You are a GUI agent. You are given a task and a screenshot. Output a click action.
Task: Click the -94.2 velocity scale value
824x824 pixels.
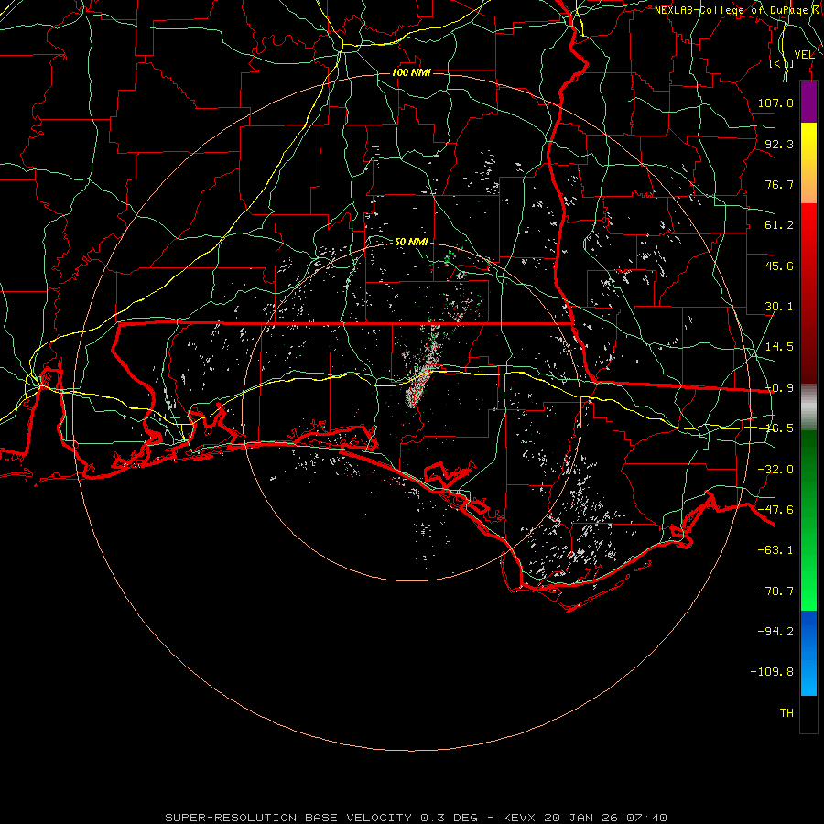pyautogui.click(x=775, y=632)
